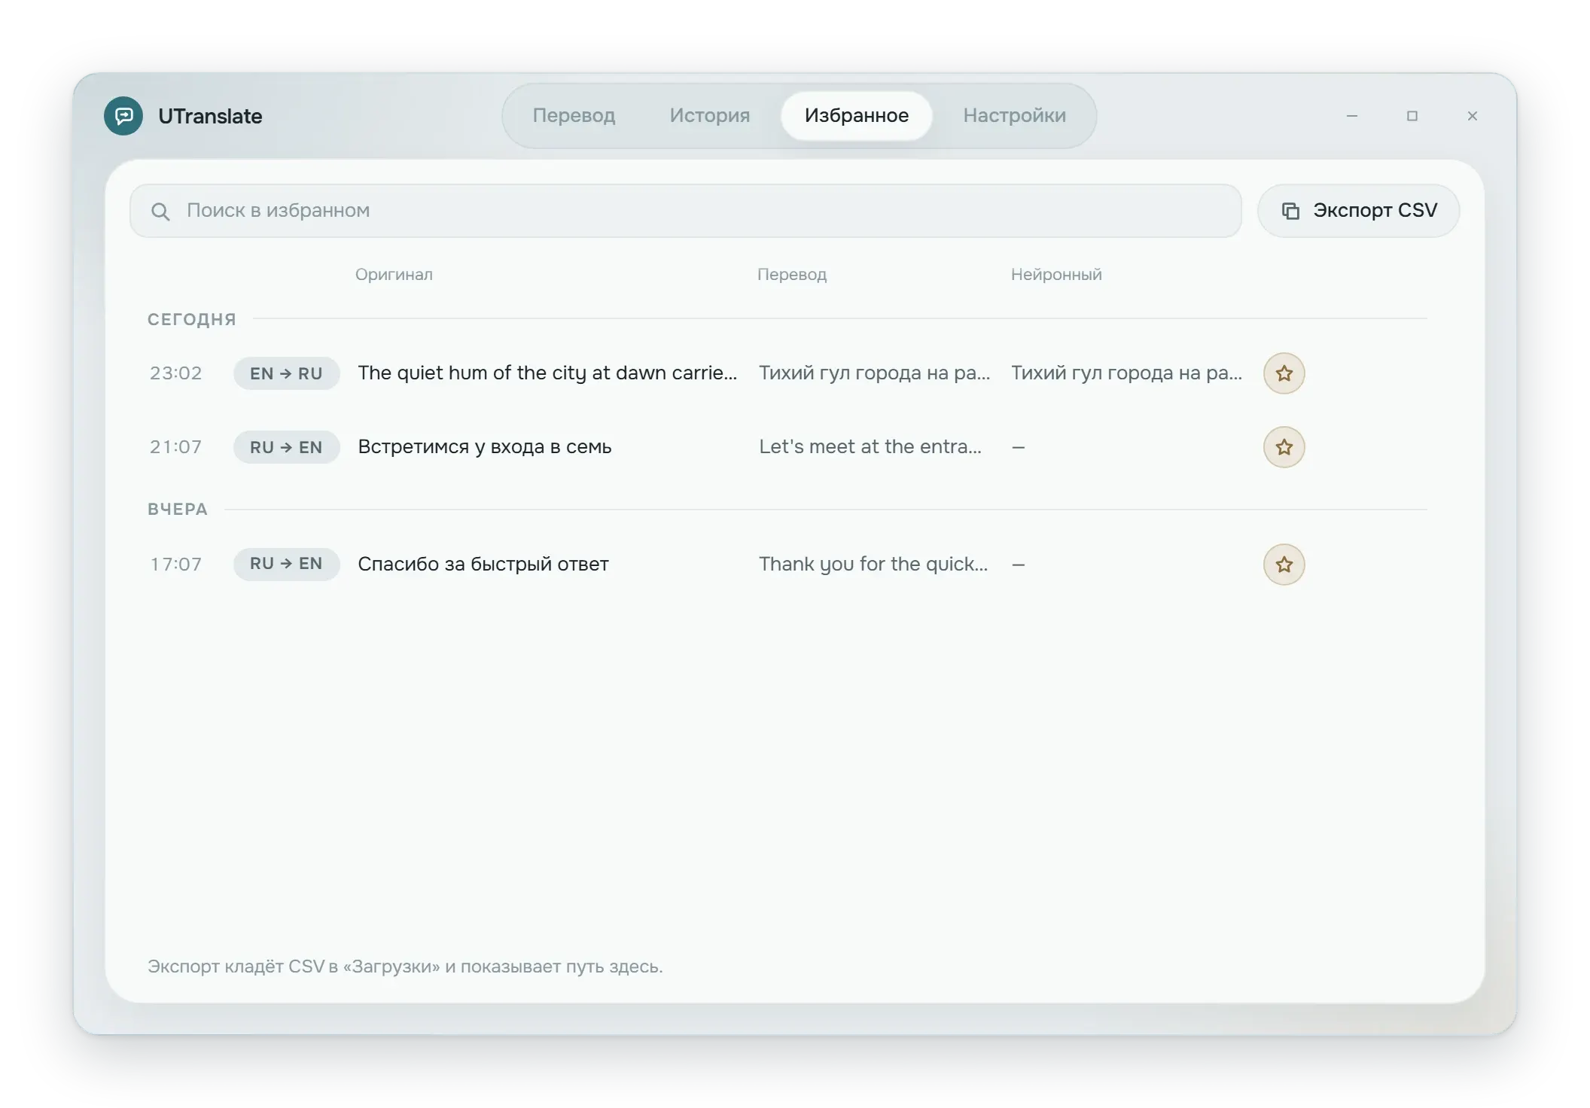This screenshot has height=1108, width=1590.
Task: Click the RU → EN badge at 17:07
Action: pos(286,564)
